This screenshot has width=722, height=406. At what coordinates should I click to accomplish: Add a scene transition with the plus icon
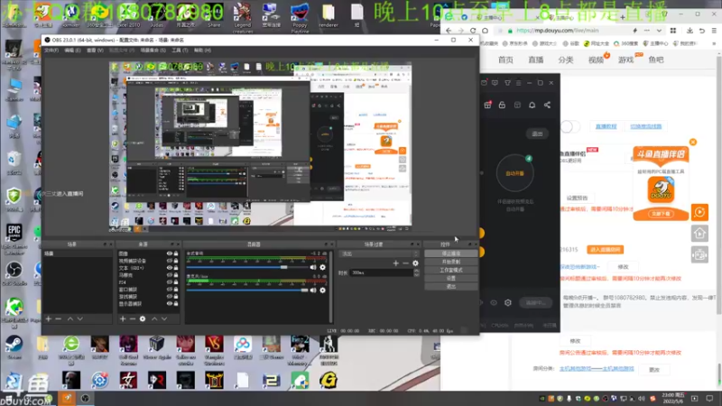[x=396, y=263]
